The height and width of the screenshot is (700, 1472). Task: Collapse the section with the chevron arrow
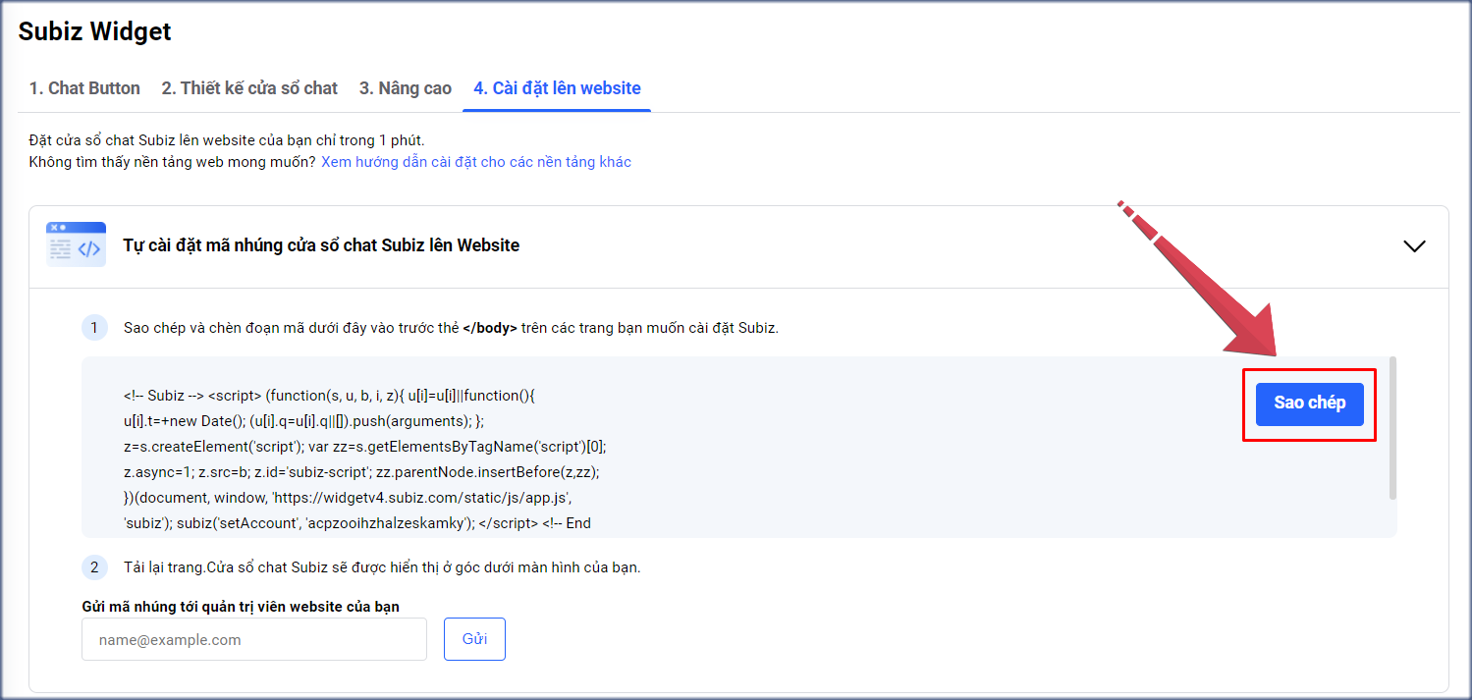click(x=1414, y=246)
